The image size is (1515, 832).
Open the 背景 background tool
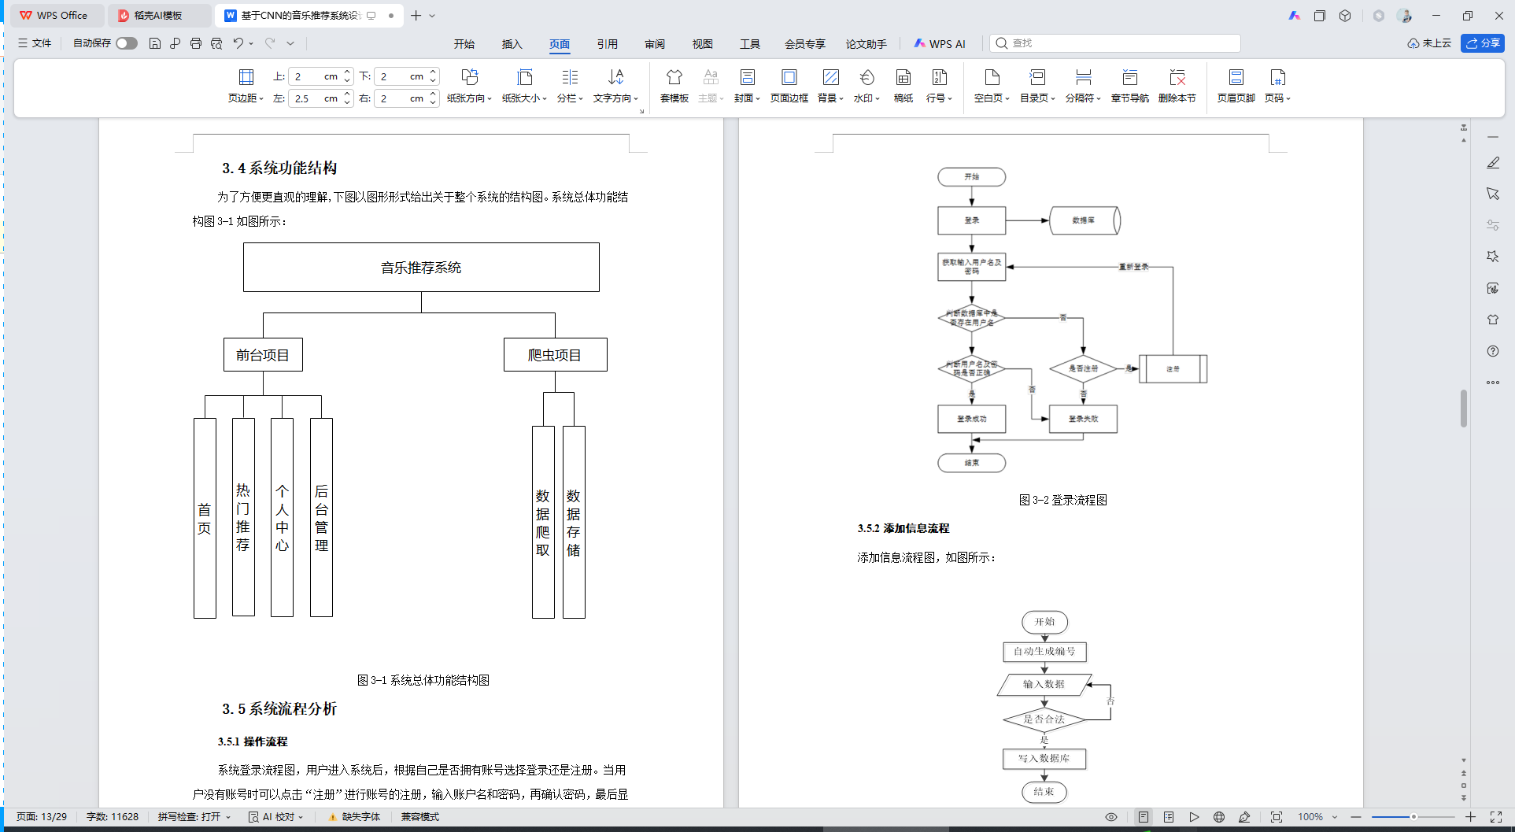coord(830,86)
